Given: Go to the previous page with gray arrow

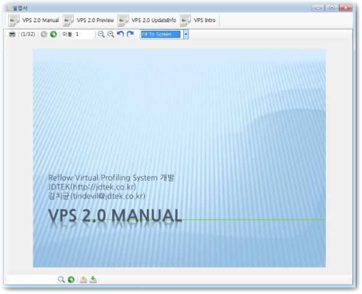Looking at the screenshot, I should tap(44, 34).
